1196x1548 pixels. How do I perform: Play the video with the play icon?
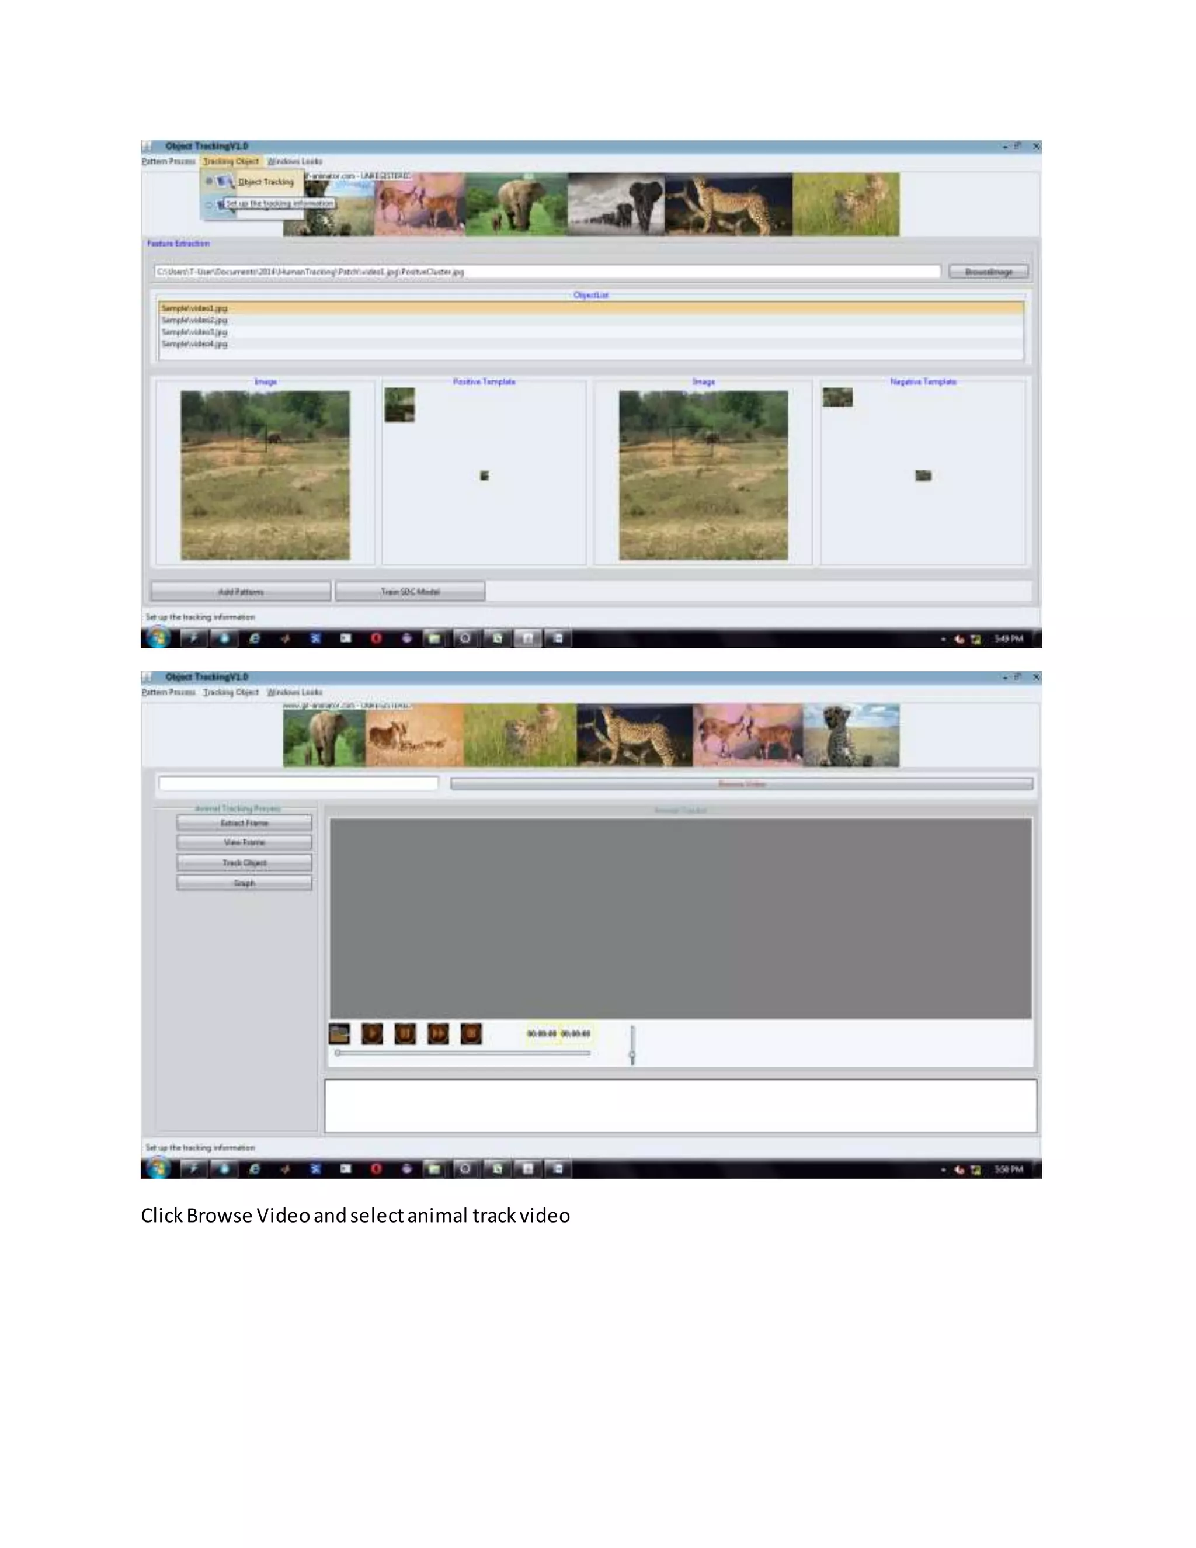[372, 1034]
